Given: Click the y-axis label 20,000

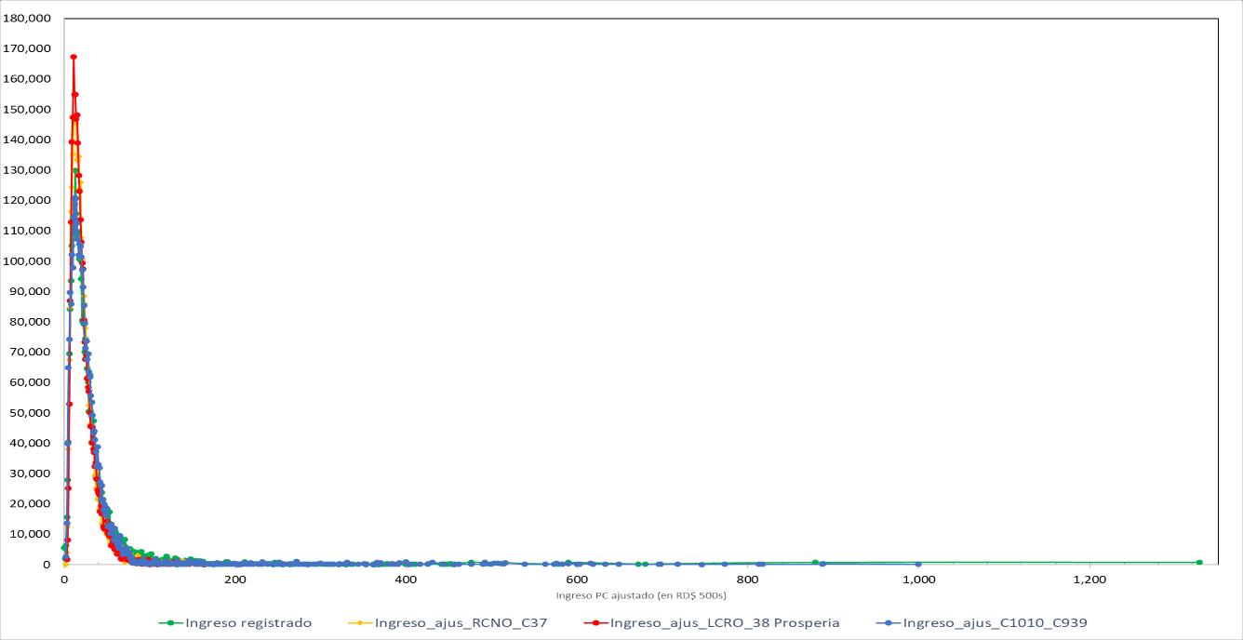Looking at the screenshot, I should tap(30, 503).
